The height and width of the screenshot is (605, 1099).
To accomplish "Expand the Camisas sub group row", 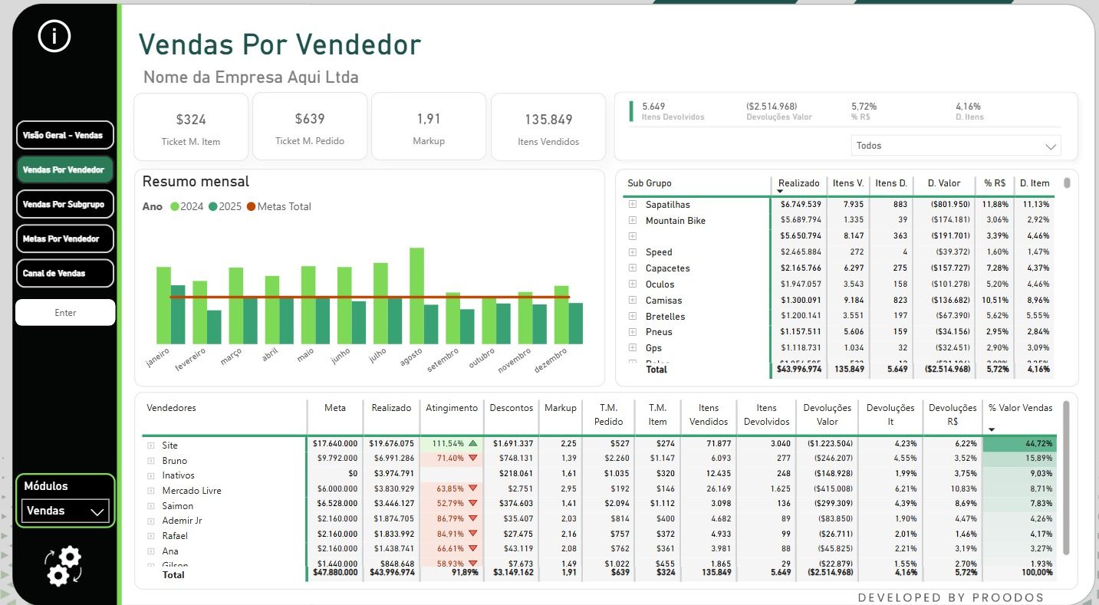I will [x=633, y=301].
